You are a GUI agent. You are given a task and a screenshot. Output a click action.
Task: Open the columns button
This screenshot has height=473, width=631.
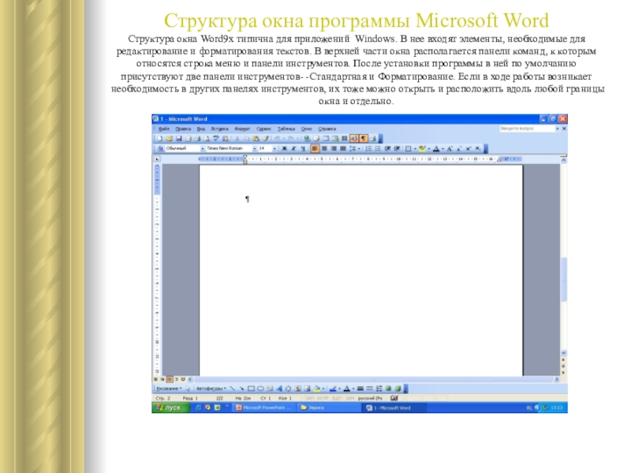(344, 139)
